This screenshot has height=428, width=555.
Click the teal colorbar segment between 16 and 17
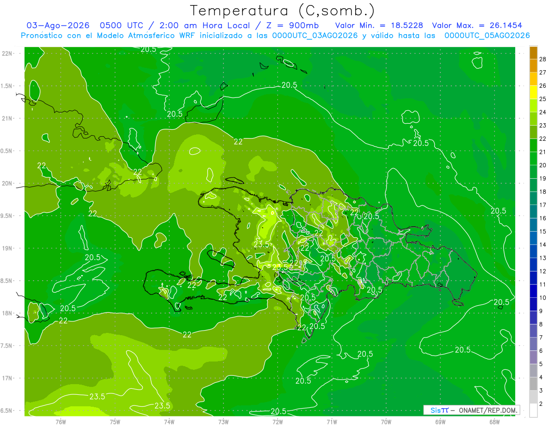click(x=533, y=211)
